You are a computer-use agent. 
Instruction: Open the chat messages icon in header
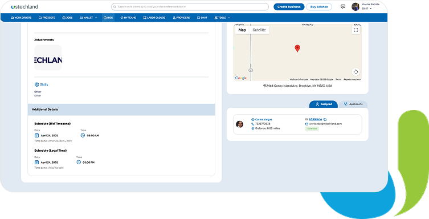pyautogui.click(x=343, y=7)
